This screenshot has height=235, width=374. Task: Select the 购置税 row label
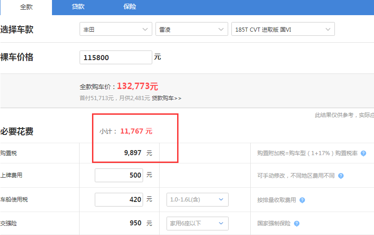click(x=9, y=153)
